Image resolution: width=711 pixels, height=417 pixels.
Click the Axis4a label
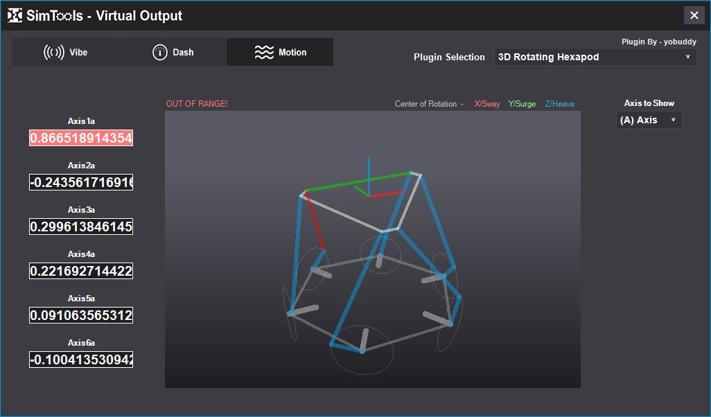coord(81,254)
